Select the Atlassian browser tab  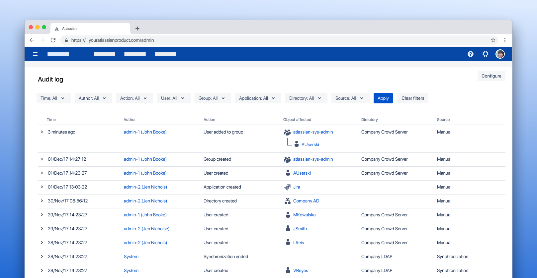pyautogui.click(x=90, y=28)
